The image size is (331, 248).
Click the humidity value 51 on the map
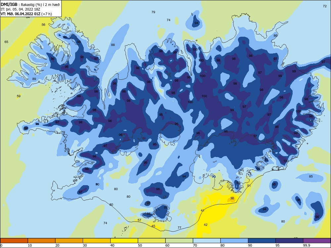click(x=249, y=186)
